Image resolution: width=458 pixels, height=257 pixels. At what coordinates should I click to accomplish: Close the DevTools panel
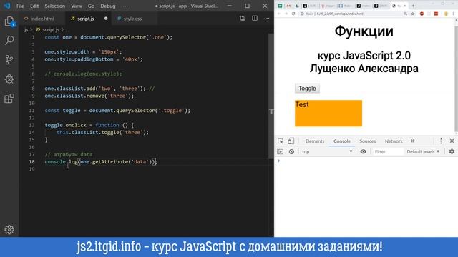tap(452, 141)
